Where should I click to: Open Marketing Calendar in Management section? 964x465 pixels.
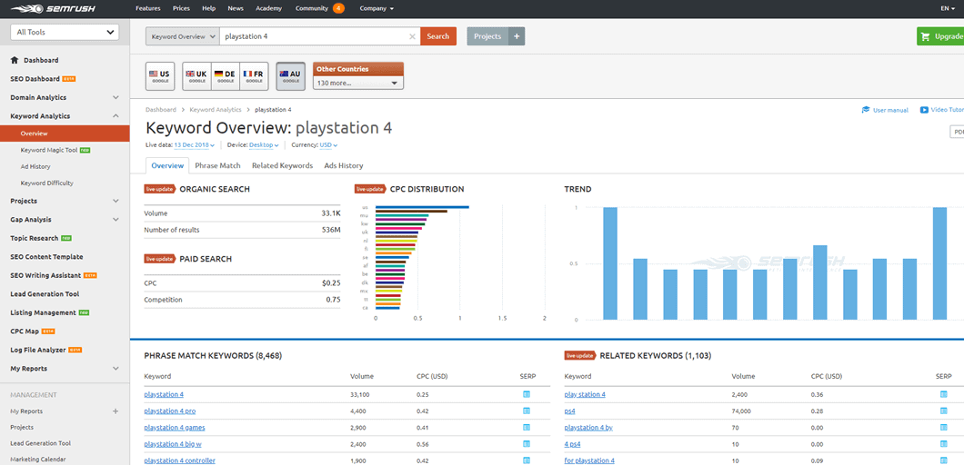click(38, 459)
